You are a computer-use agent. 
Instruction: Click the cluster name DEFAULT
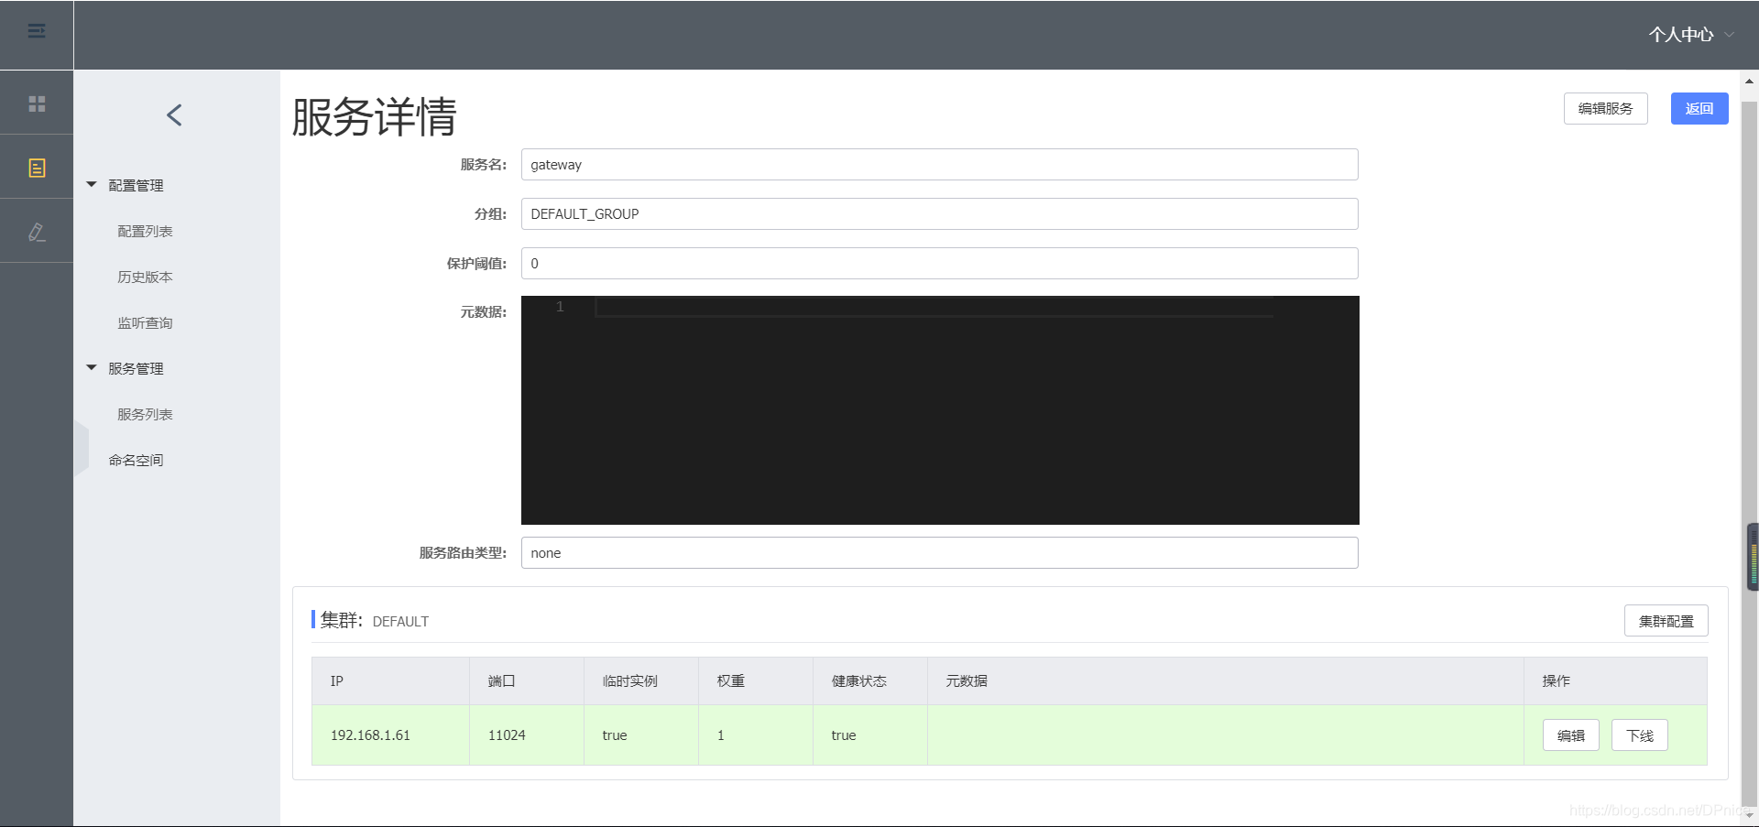[400, 622]
